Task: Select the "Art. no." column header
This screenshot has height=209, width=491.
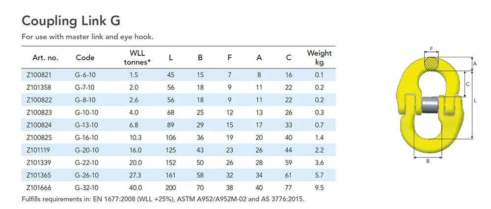Action: pos(45,58)
